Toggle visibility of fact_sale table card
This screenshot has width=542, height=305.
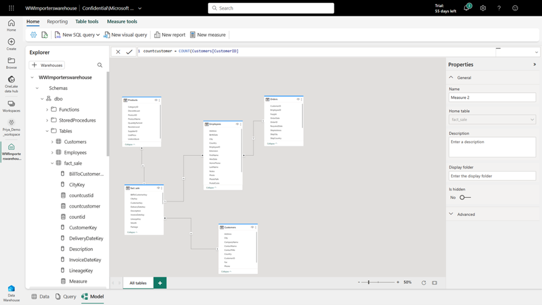[x=158, y=188]
